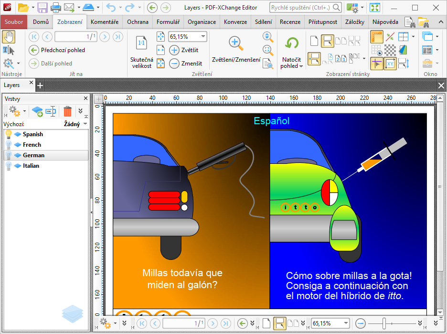Open the status bar zoom level dropdown
The height and width of the screenshot is (334, 447).
coord(346,323)
